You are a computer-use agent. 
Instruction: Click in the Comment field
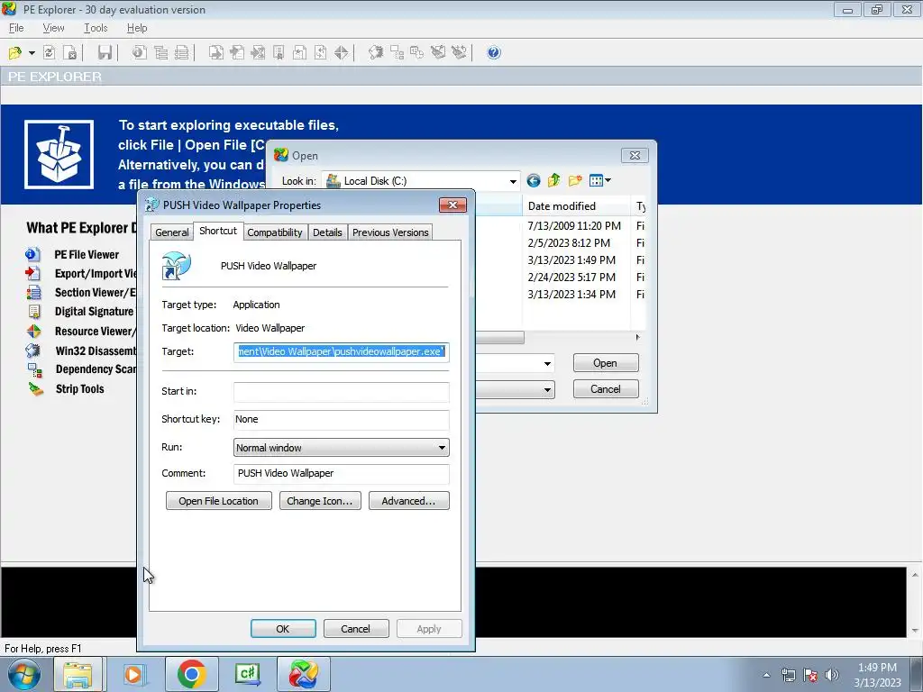click(x=342, y=474)
